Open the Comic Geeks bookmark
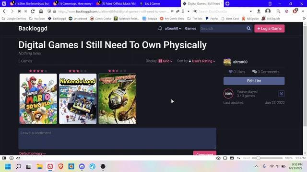The height and width of the screenshot is (172, 307). pyautogui.click(x=100, y=19)
